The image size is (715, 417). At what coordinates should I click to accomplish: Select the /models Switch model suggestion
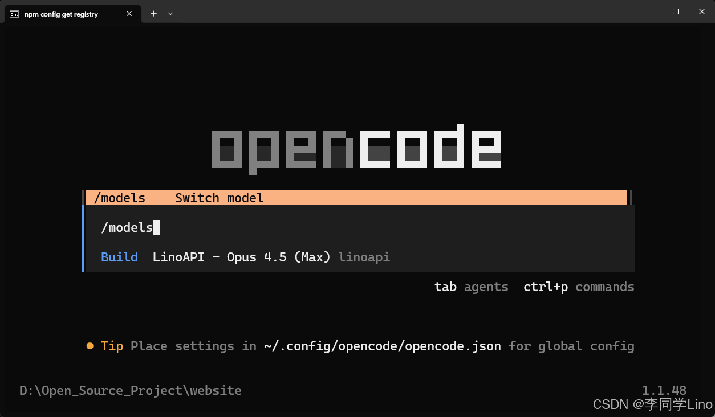(356, 198)
